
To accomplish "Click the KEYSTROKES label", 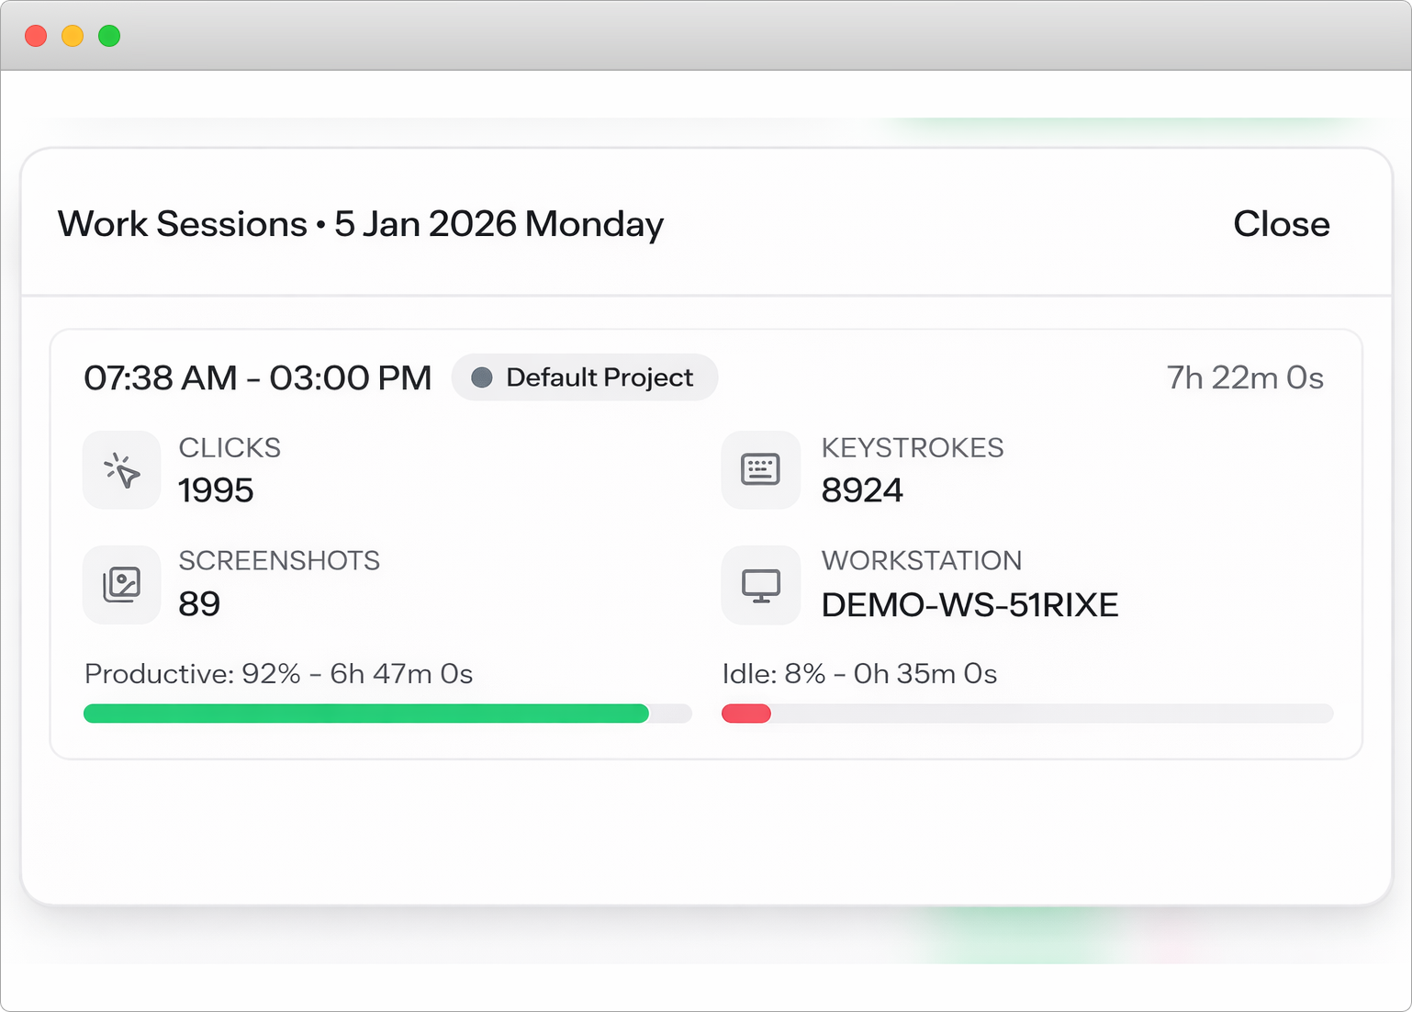I will pos(913,448).
